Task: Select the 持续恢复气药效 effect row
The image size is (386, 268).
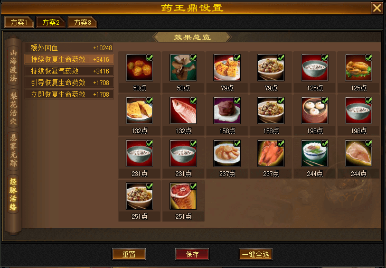Action: [69, 71]
